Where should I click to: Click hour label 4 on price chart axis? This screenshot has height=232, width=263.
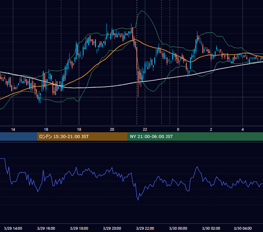coord(243,130)
